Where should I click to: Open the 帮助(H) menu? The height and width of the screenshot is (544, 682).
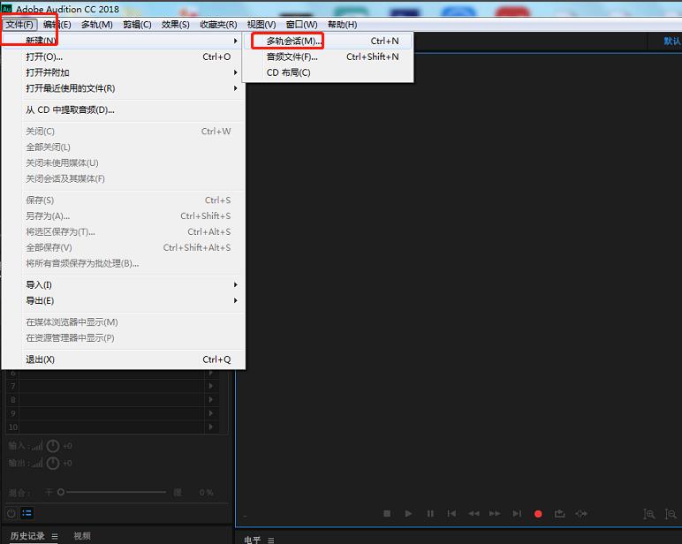[x=342, y=25]
